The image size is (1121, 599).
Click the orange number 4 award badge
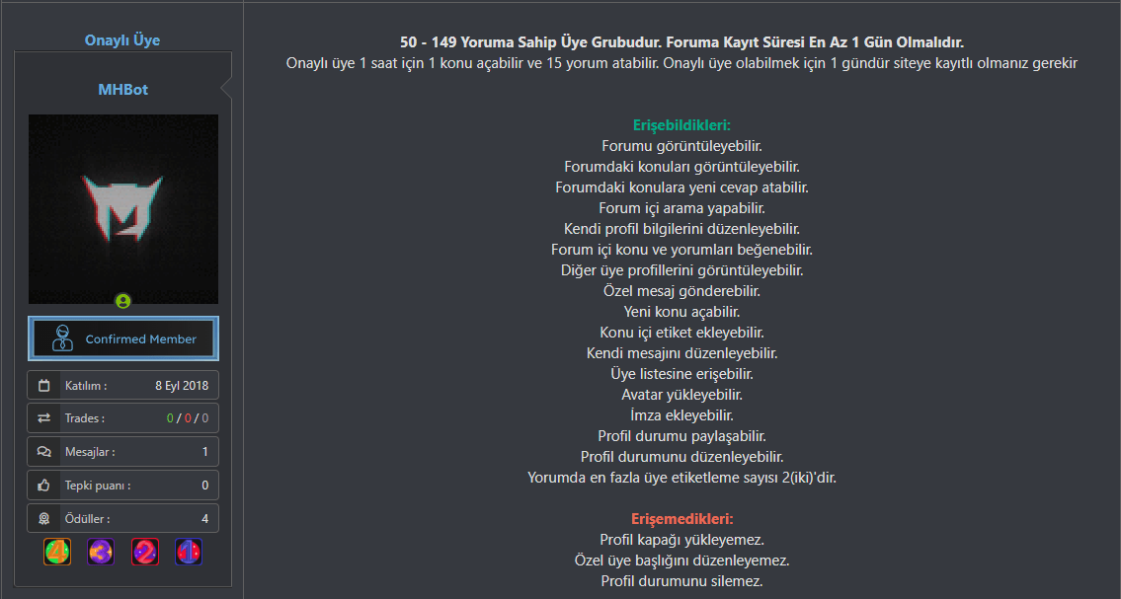point(57,552)
